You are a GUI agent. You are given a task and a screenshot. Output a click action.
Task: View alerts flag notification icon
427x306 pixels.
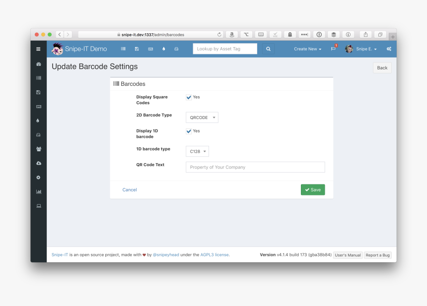click(x=333, y=49)
